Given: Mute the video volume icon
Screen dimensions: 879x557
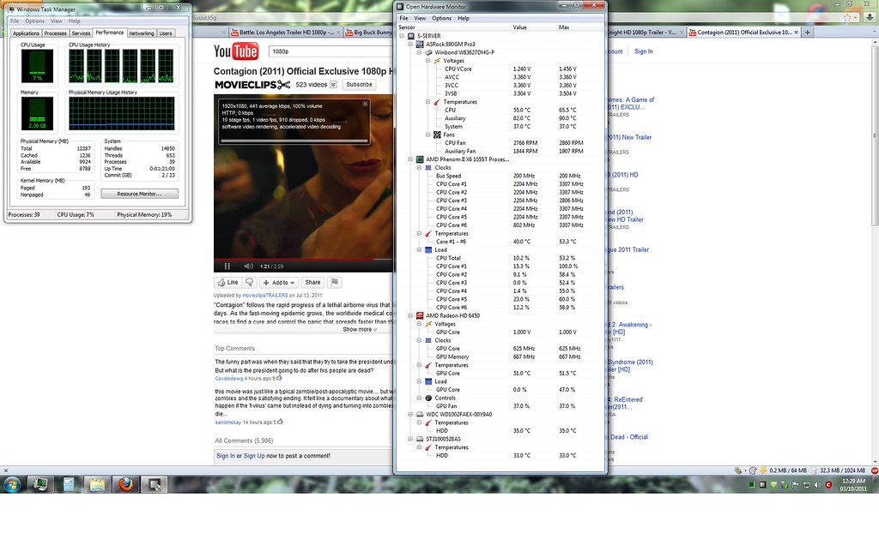Looking at the screenshot, I should point(248,267).
